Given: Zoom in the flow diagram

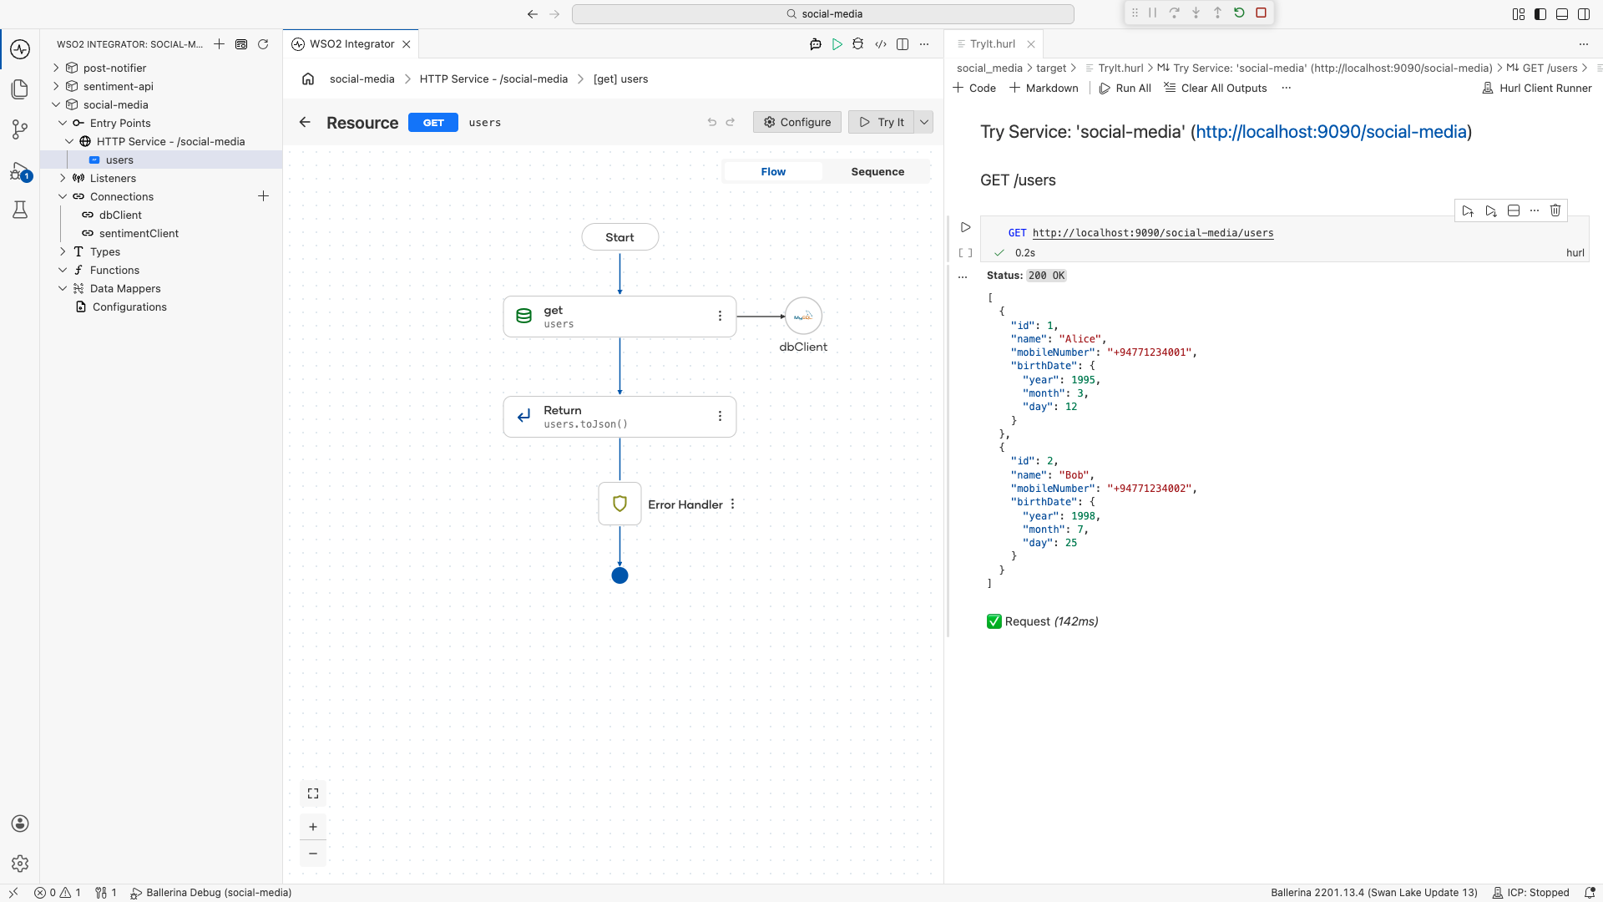Looking at the screenshot, I should click(x=313, y=827).
